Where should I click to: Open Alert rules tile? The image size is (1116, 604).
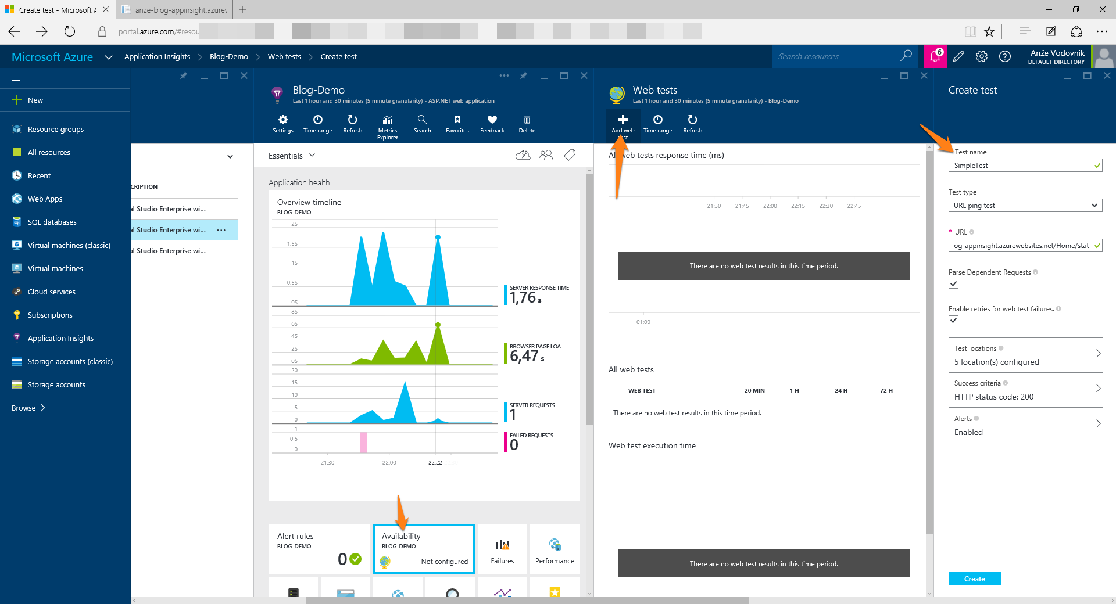(319, 549)
